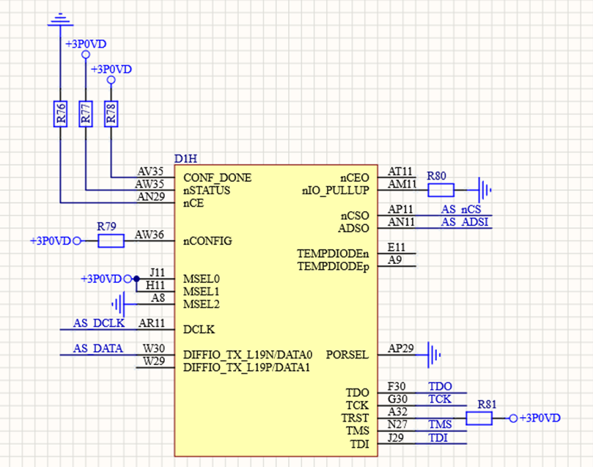Select the AS_DATA net label

coord(98,348)
